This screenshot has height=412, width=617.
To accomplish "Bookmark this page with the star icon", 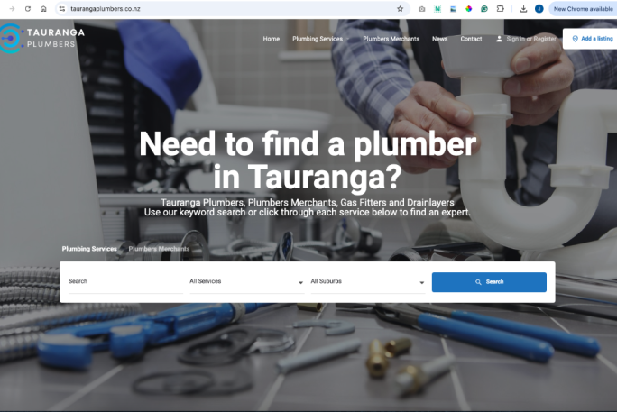I will click(400, 9).
